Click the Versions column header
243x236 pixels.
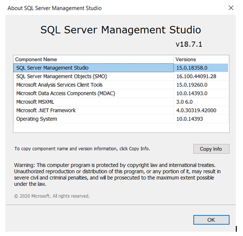[x=201, y=59]
